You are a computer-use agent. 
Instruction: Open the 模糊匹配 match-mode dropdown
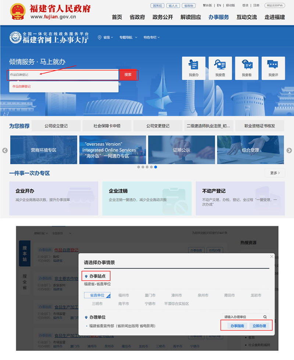pyautogui.click(x=41, y=233)
